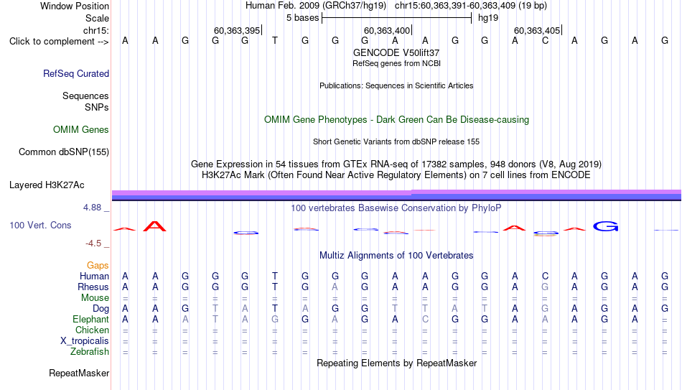The height and width of the screenshot is (390, 682).
Task: Click the Layered H3K27Ac track label
Action: pyautogui.click(x=47, y=185)
